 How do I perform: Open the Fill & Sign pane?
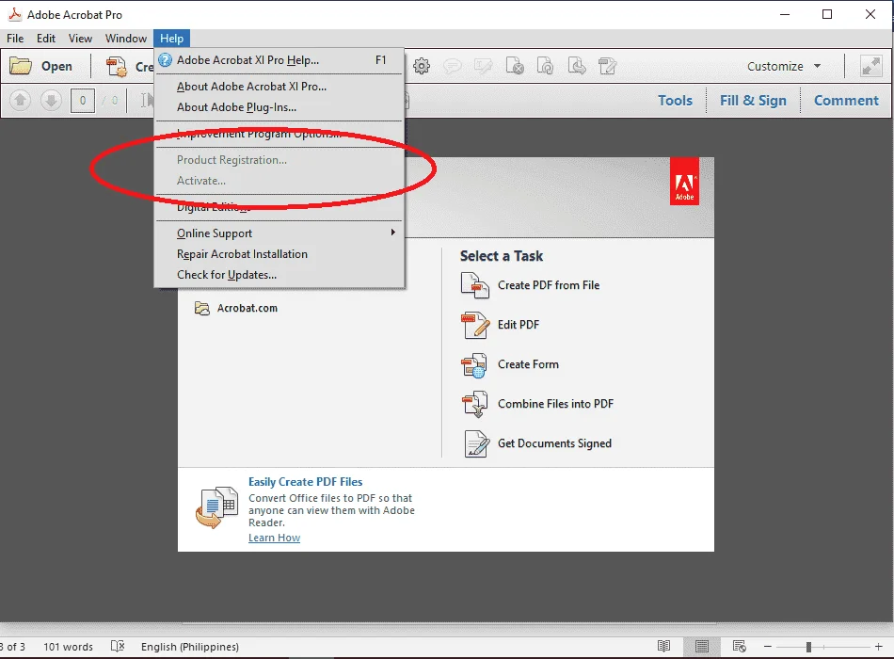coord(753,101)
